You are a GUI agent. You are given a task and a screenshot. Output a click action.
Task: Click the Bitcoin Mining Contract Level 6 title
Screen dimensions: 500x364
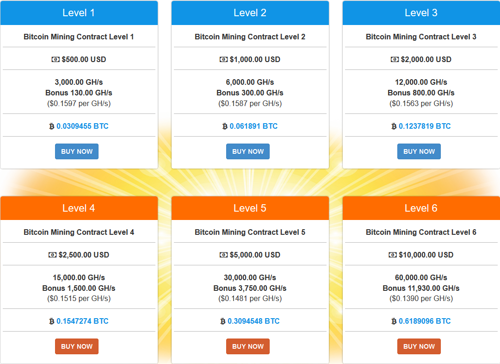[x=421, y=232]
